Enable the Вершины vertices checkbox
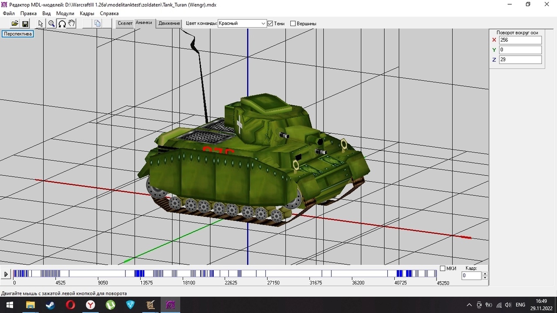 click(x=293, y=23)
